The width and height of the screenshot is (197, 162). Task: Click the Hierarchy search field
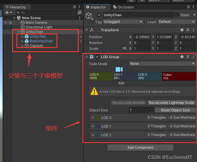point(46,12)
